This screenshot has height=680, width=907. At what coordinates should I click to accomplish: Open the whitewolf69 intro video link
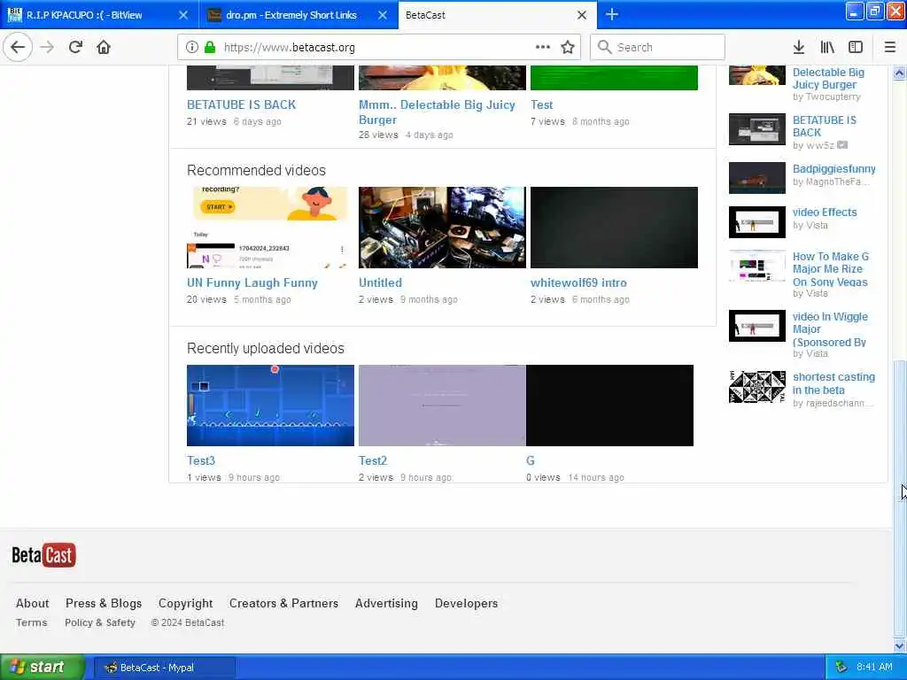click(578, 282)
